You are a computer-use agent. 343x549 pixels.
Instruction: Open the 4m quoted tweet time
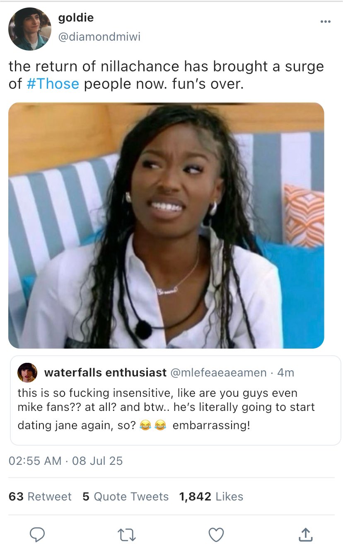click(x=285, y=372)
